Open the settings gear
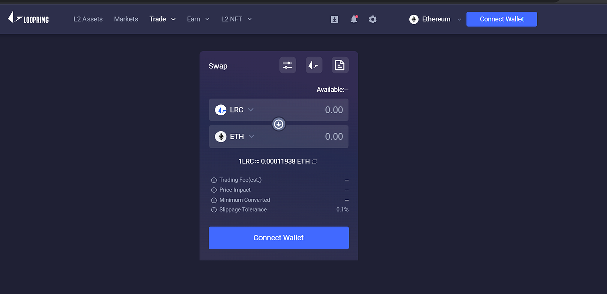This screenshot has width=607, height=294. pos(373,19)
